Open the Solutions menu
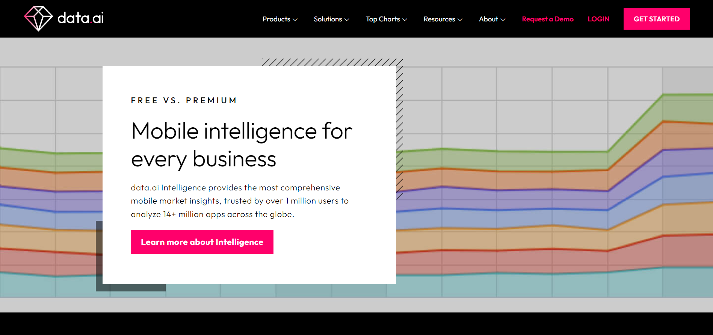The width and height of the screenshot is (713, 335). tap(328, 19)
